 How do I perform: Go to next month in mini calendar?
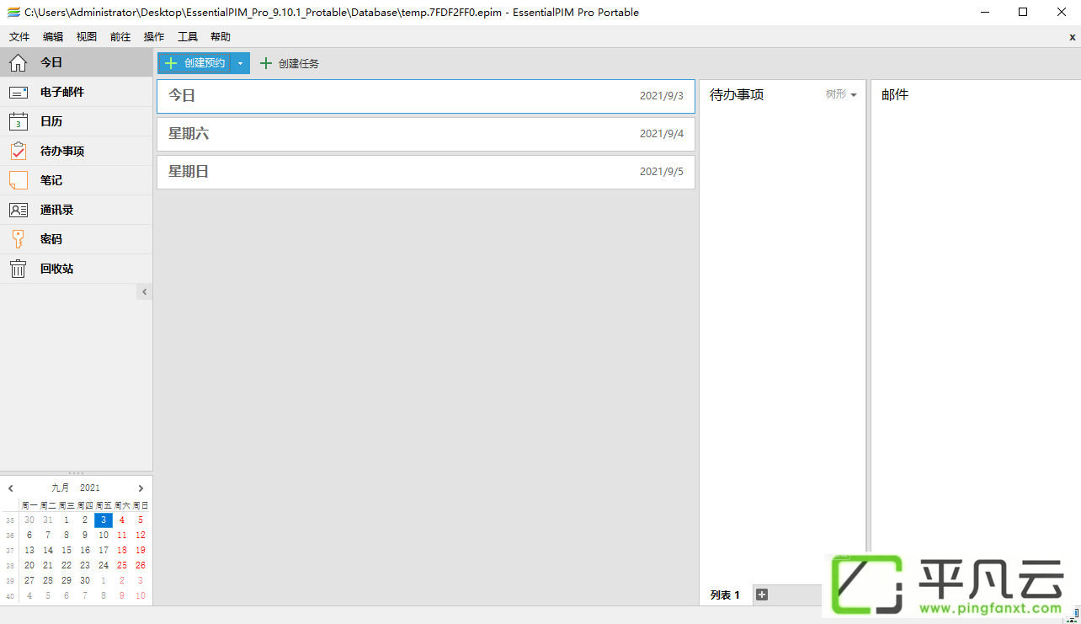pos(141,488)
